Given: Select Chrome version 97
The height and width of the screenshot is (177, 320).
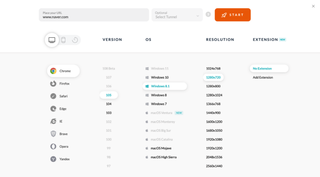Looking at the screenshot, I should tap(109, 166).
